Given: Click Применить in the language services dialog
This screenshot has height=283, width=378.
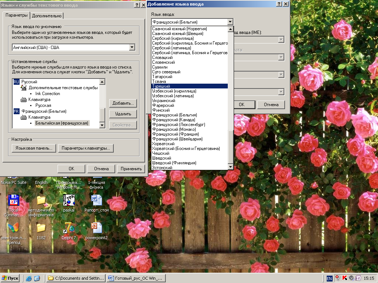Looking at the screenshot, I should (x=131, y=169).
